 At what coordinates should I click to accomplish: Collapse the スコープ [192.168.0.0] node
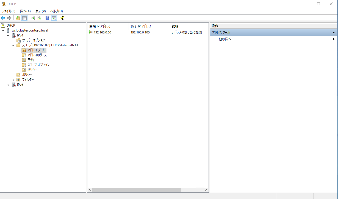pyautogui.click(x=13, y=45)
